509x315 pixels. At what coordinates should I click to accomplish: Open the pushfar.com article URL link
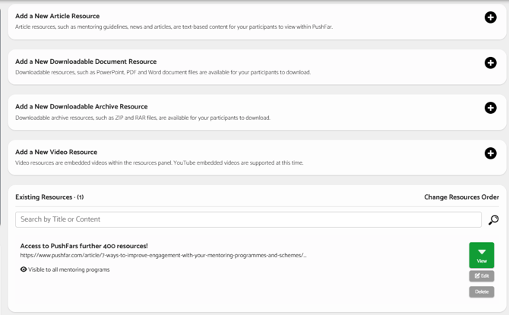tap(163, 255)
